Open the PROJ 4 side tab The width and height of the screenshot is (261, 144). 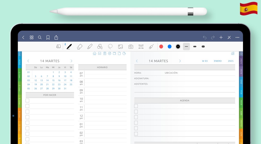20,114
